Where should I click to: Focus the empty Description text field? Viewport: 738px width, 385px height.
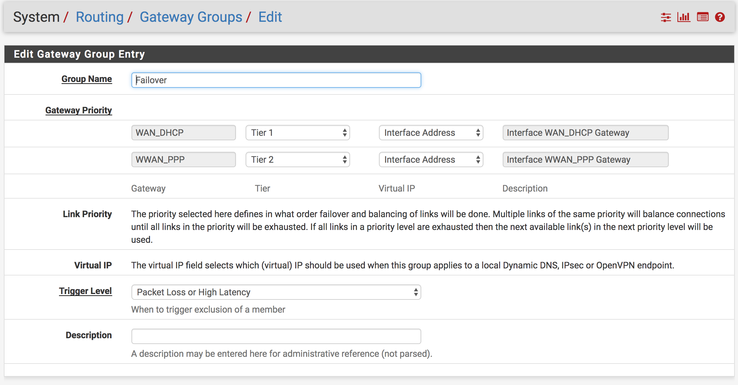(276, 336)
